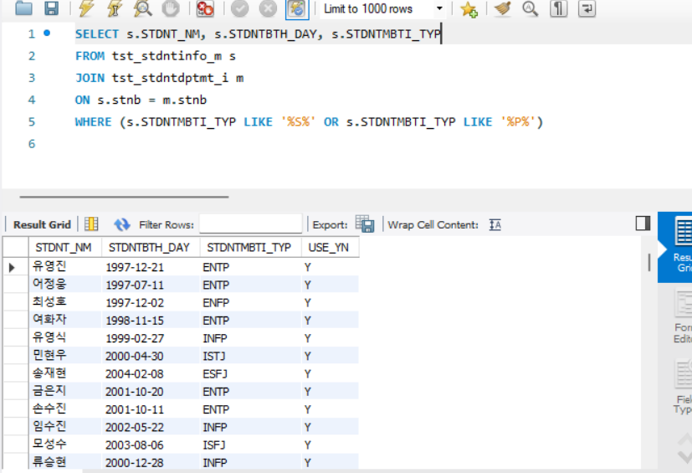Select cell with name 금은지

pos(65,391)
